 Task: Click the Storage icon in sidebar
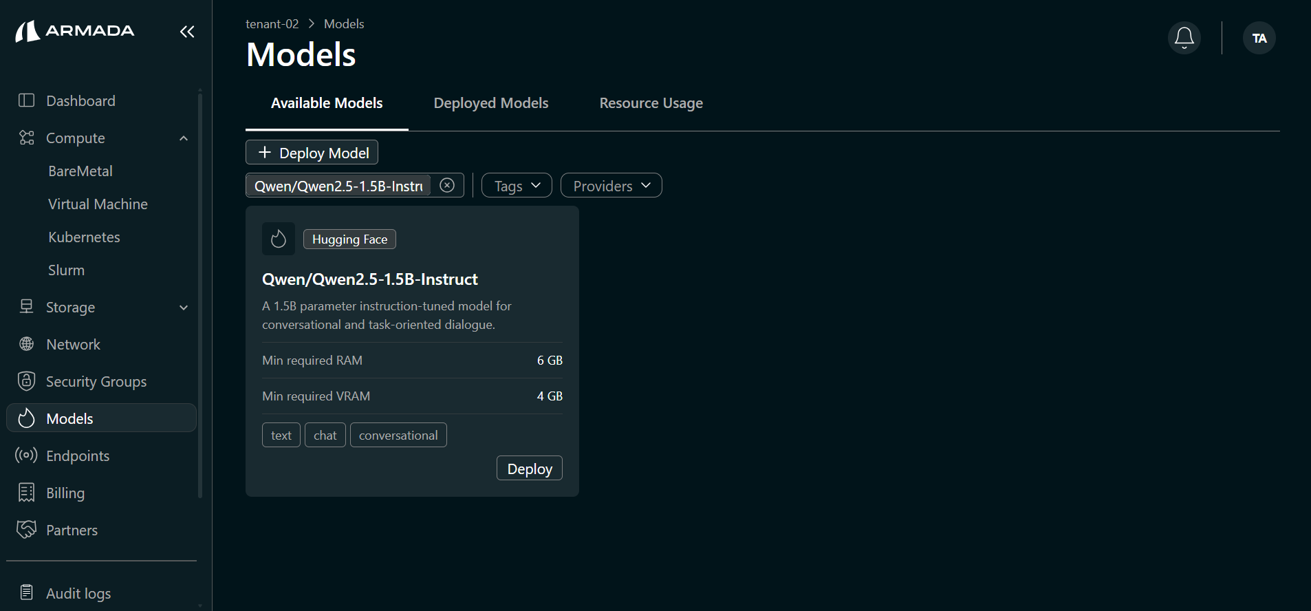coord(26,307)
